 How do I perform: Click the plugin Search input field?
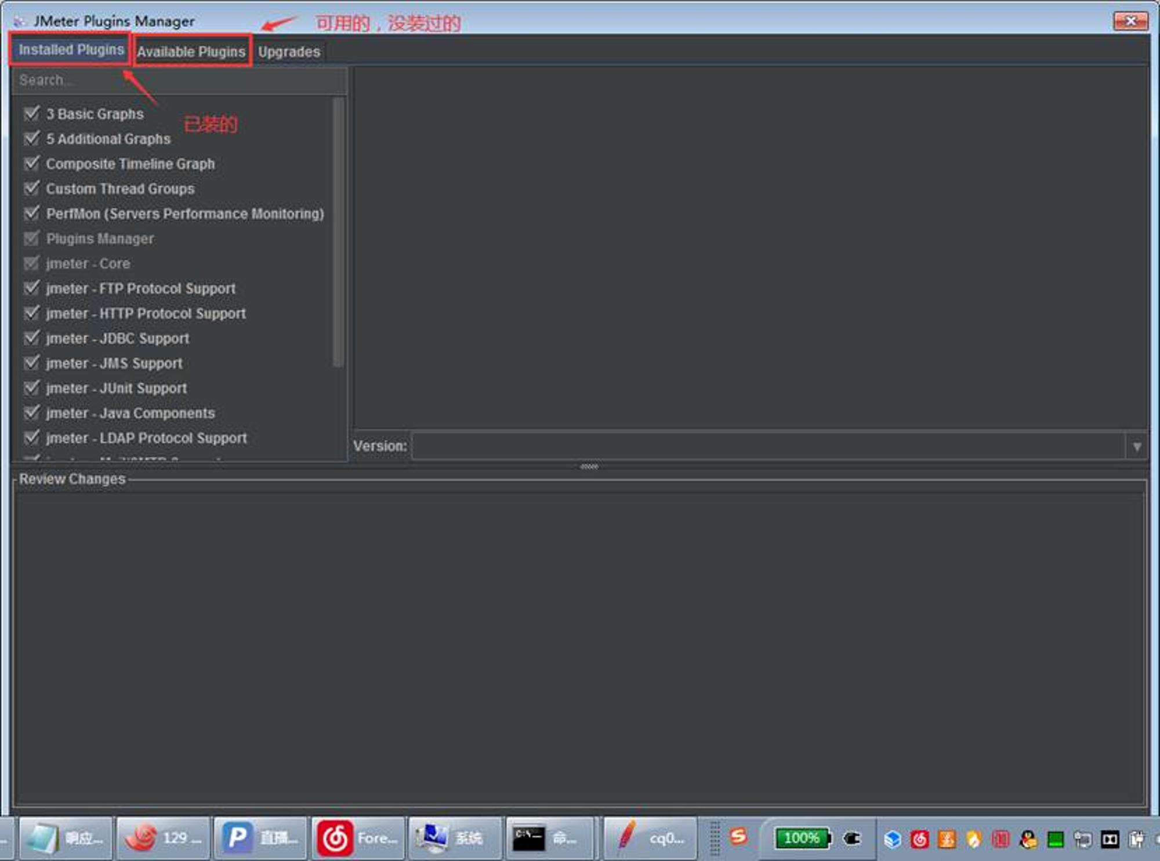tap(180, 80)
